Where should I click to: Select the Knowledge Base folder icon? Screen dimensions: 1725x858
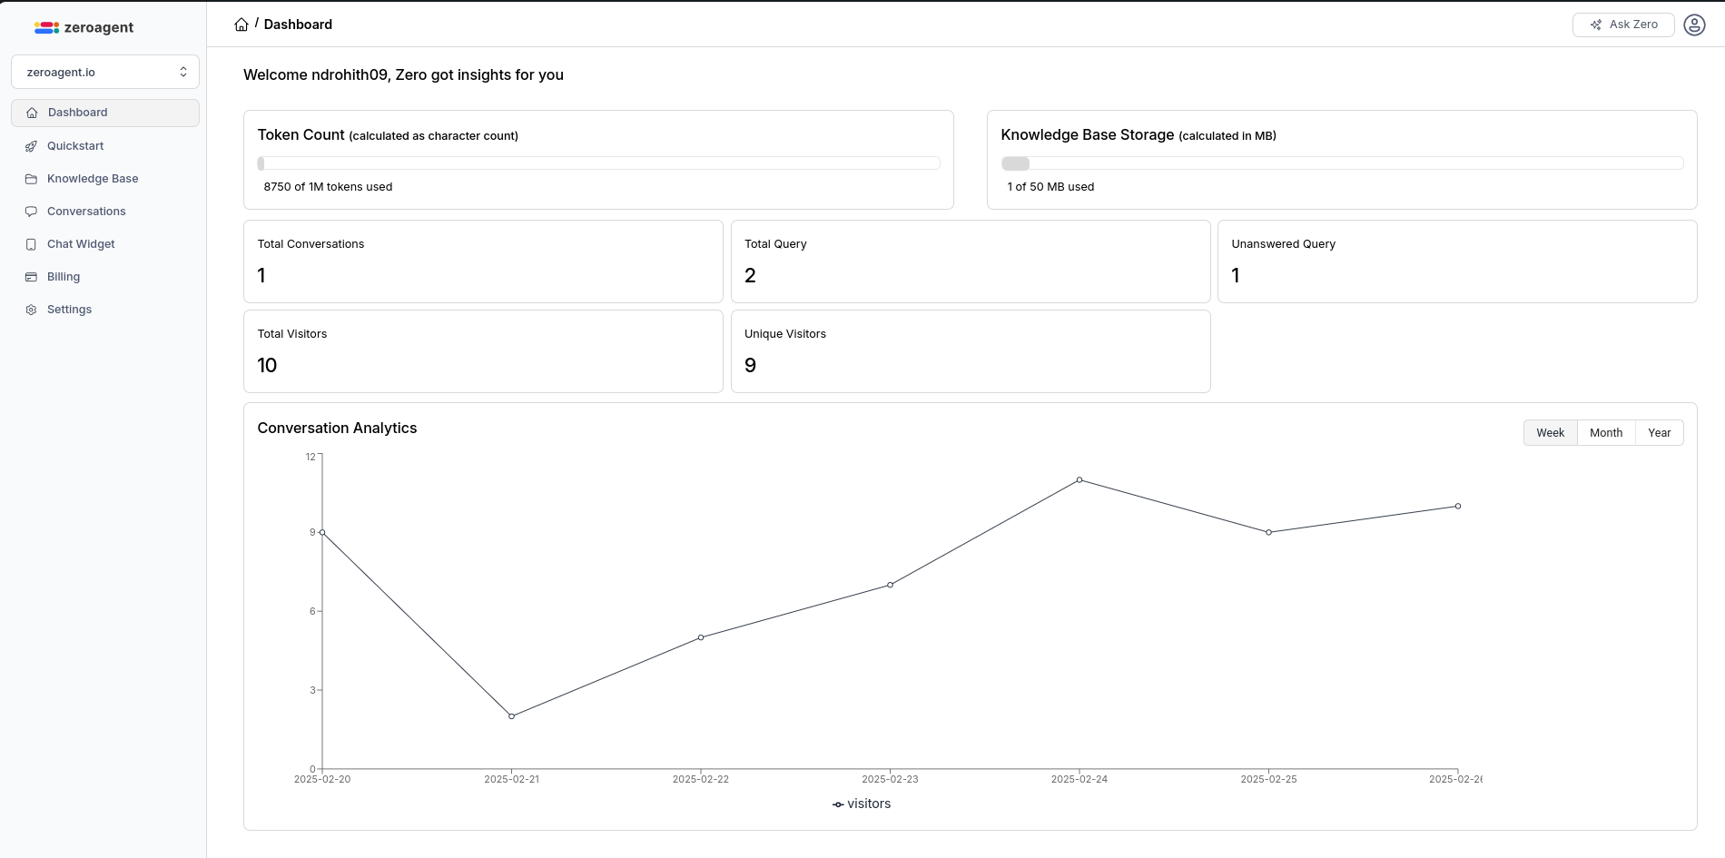click(31, 178)
